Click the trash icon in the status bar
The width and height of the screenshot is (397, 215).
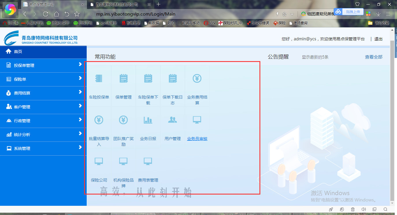pyautogui.click(x=353, y=209)
